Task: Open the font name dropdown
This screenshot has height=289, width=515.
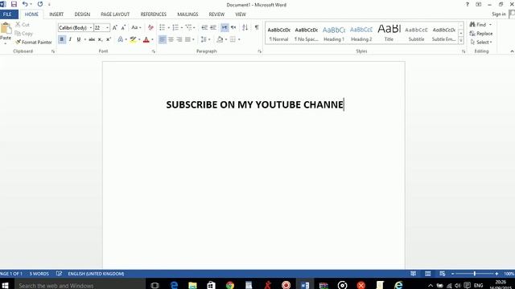Action: 91,28
